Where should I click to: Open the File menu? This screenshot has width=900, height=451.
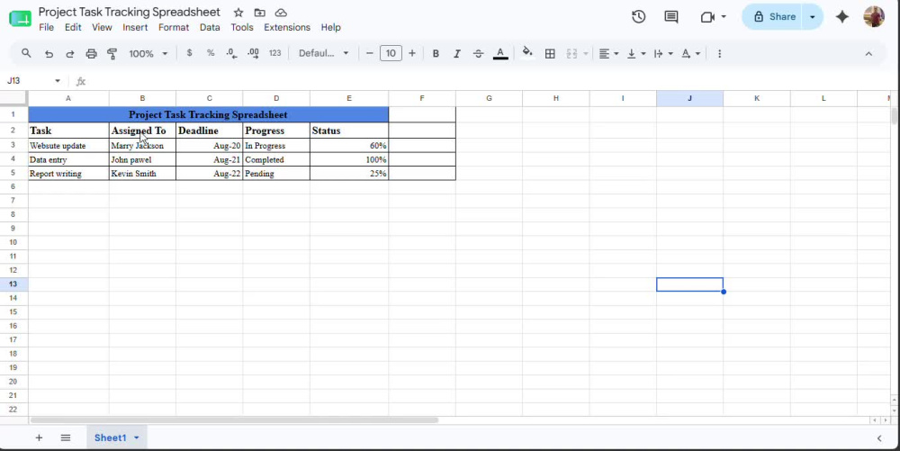46,27
